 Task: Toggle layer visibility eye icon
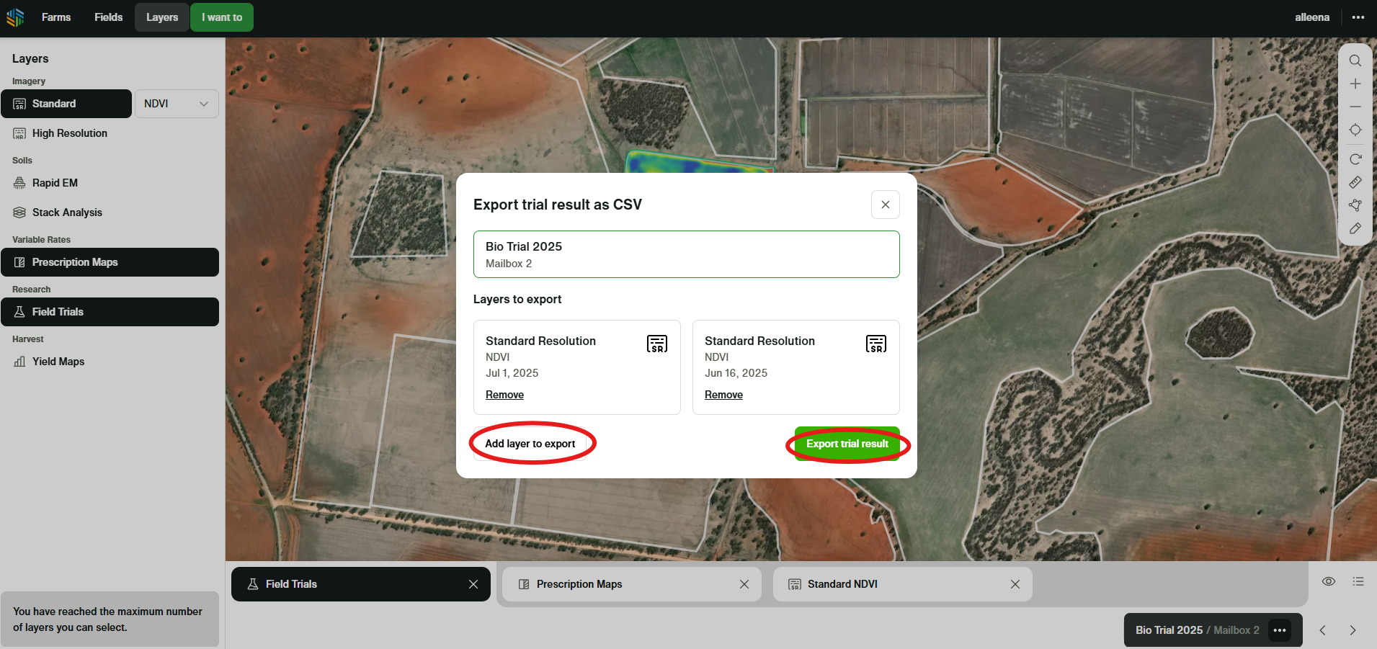click(x=1328, y=581)
